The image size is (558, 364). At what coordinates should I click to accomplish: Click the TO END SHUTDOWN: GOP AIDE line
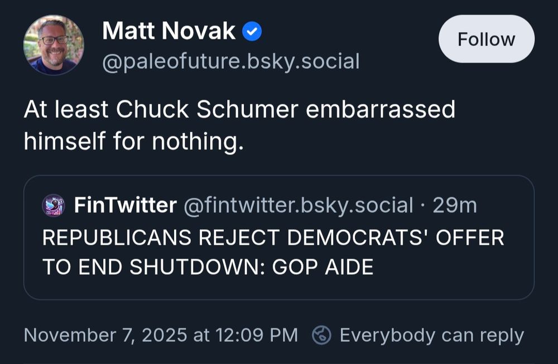[x=208, y=267]
